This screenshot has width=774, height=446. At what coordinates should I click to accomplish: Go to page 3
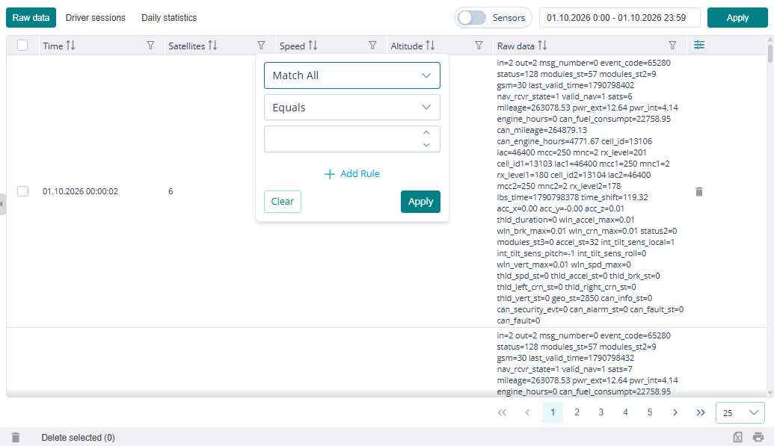pos(601,412)
